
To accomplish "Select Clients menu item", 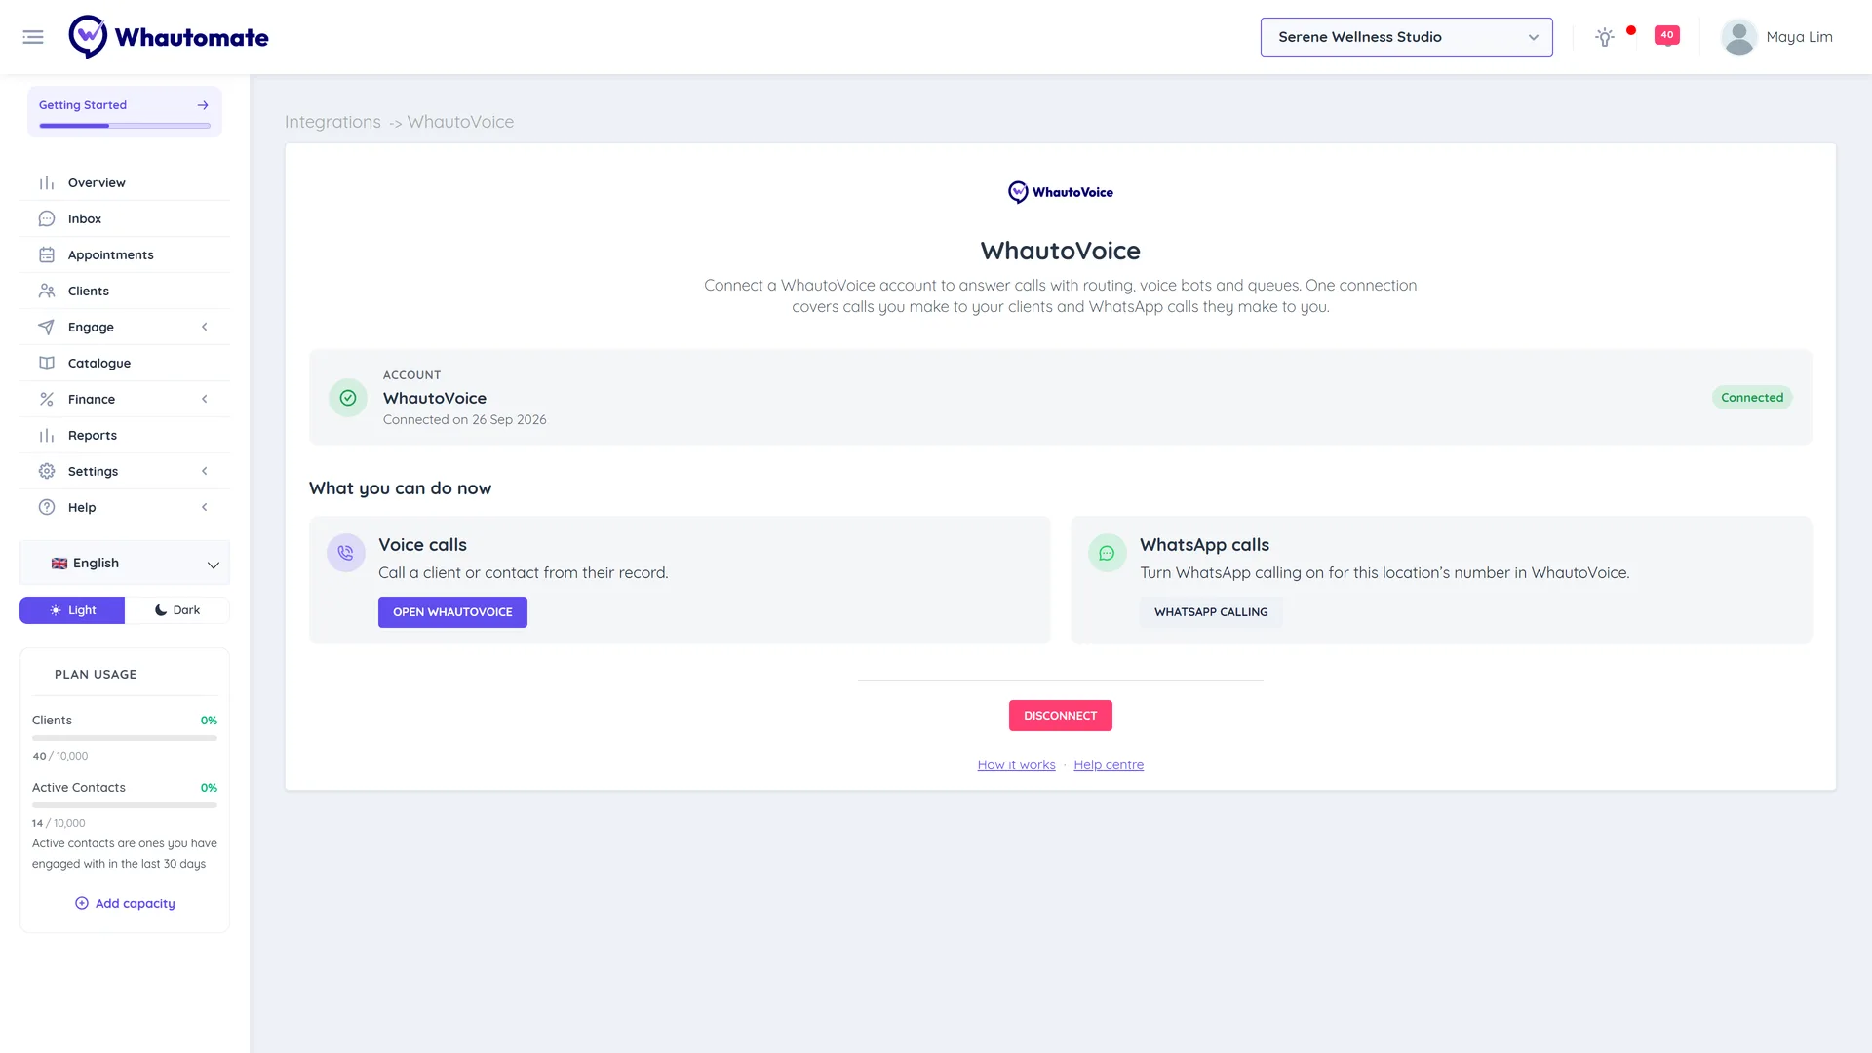I will pos(125,291).
